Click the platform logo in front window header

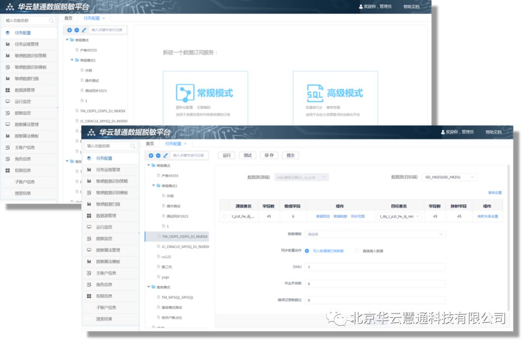tap(92, 133)
